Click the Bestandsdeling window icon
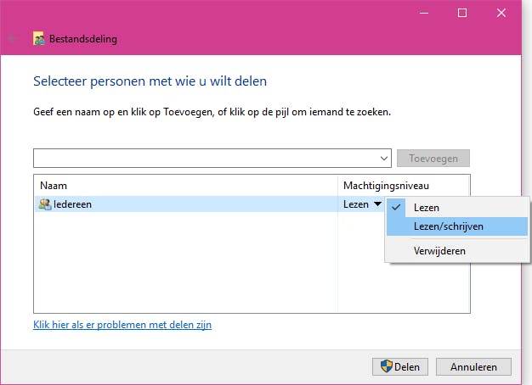 (x=39, y=39)
